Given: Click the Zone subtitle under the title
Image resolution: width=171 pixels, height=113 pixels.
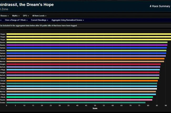Looking at the screenshot, I should tap(4, 9).
